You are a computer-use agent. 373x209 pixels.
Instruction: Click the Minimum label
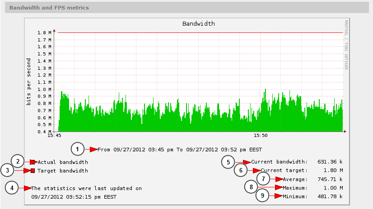coord(295,196)
